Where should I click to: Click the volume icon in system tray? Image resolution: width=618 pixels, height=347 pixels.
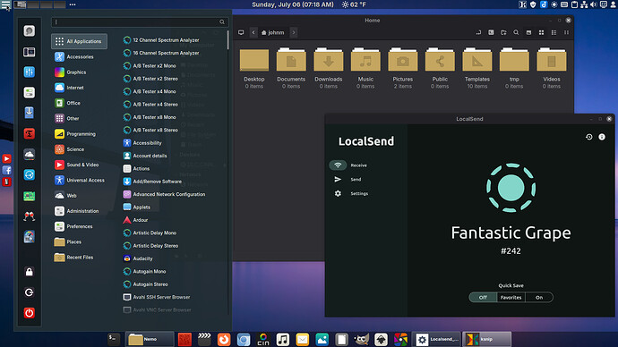tap(594, 4)
